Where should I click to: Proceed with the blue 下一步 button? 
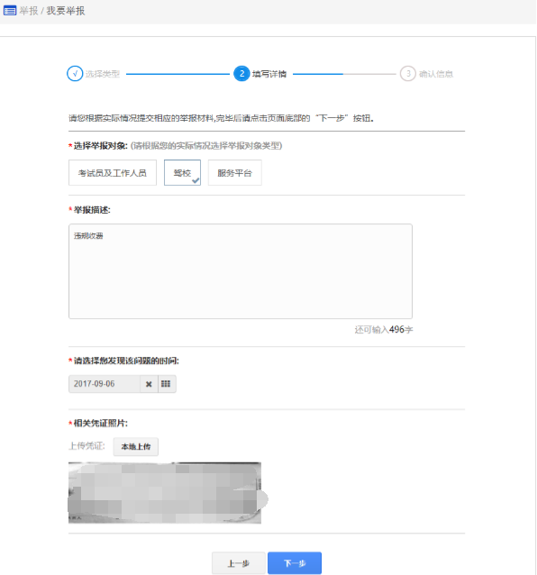295,563
